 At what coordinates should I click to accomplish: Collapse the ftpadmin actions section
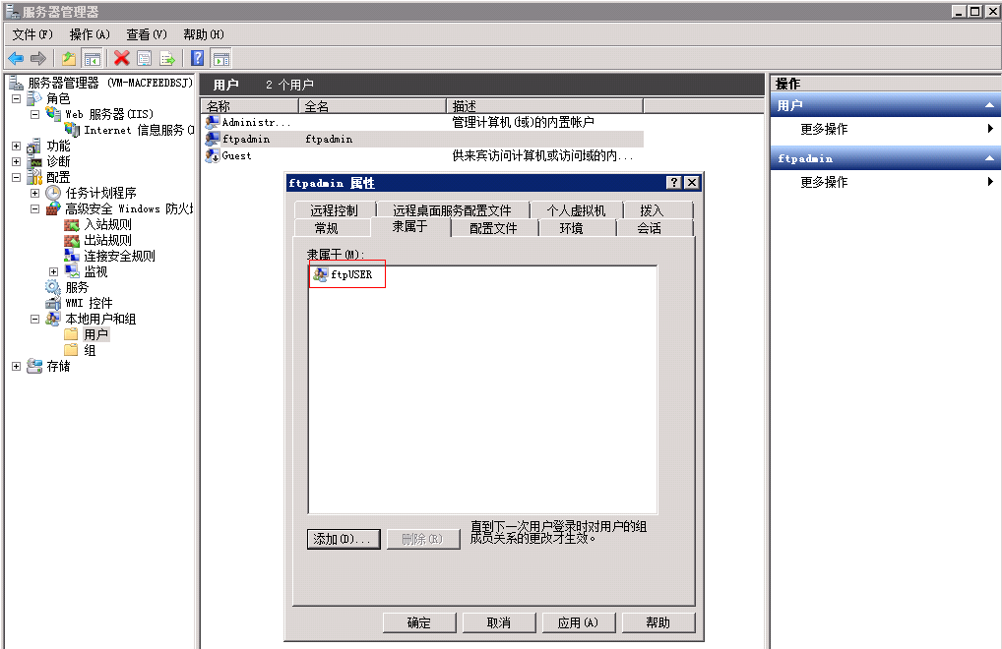click(989, 158)
